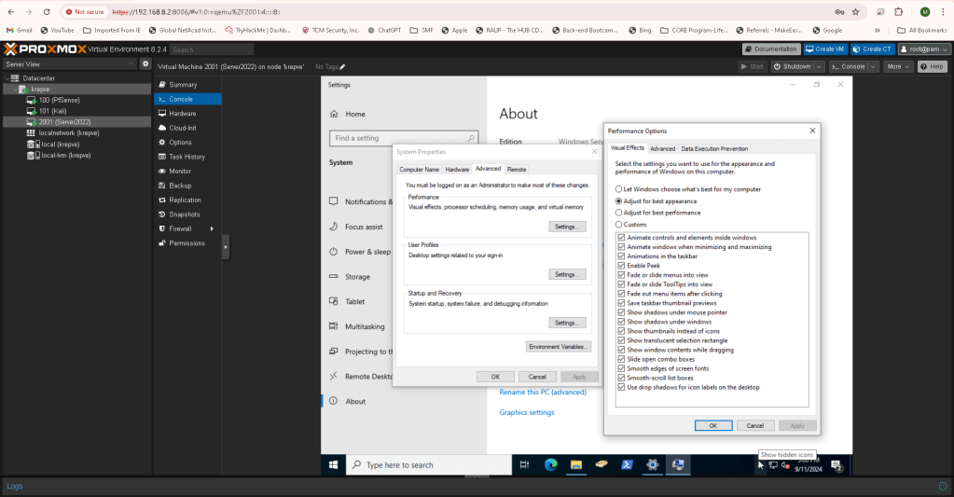Open File Explorer from the Windows taskbar

point(576,464)
